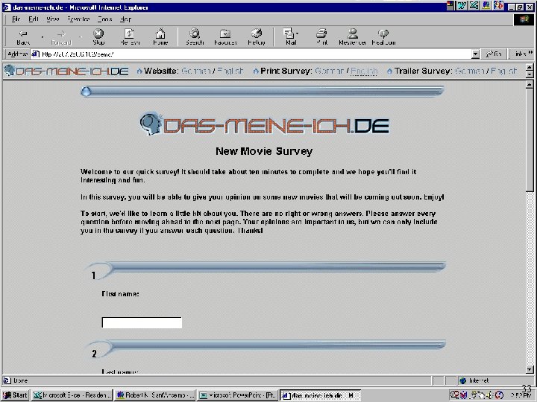Image resolution: width=537 pixels, height=402 pixels.
Task: Click the top frame's scroll-up arrow
Action: [530, 67]
